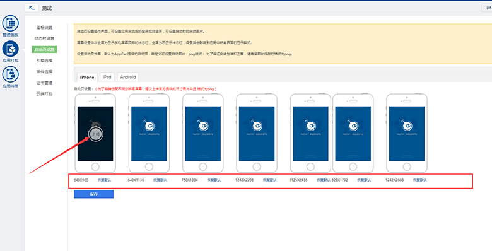Open 图标设置 in the side menu
The width and height of the screenshot is (492, 251).
44,28
